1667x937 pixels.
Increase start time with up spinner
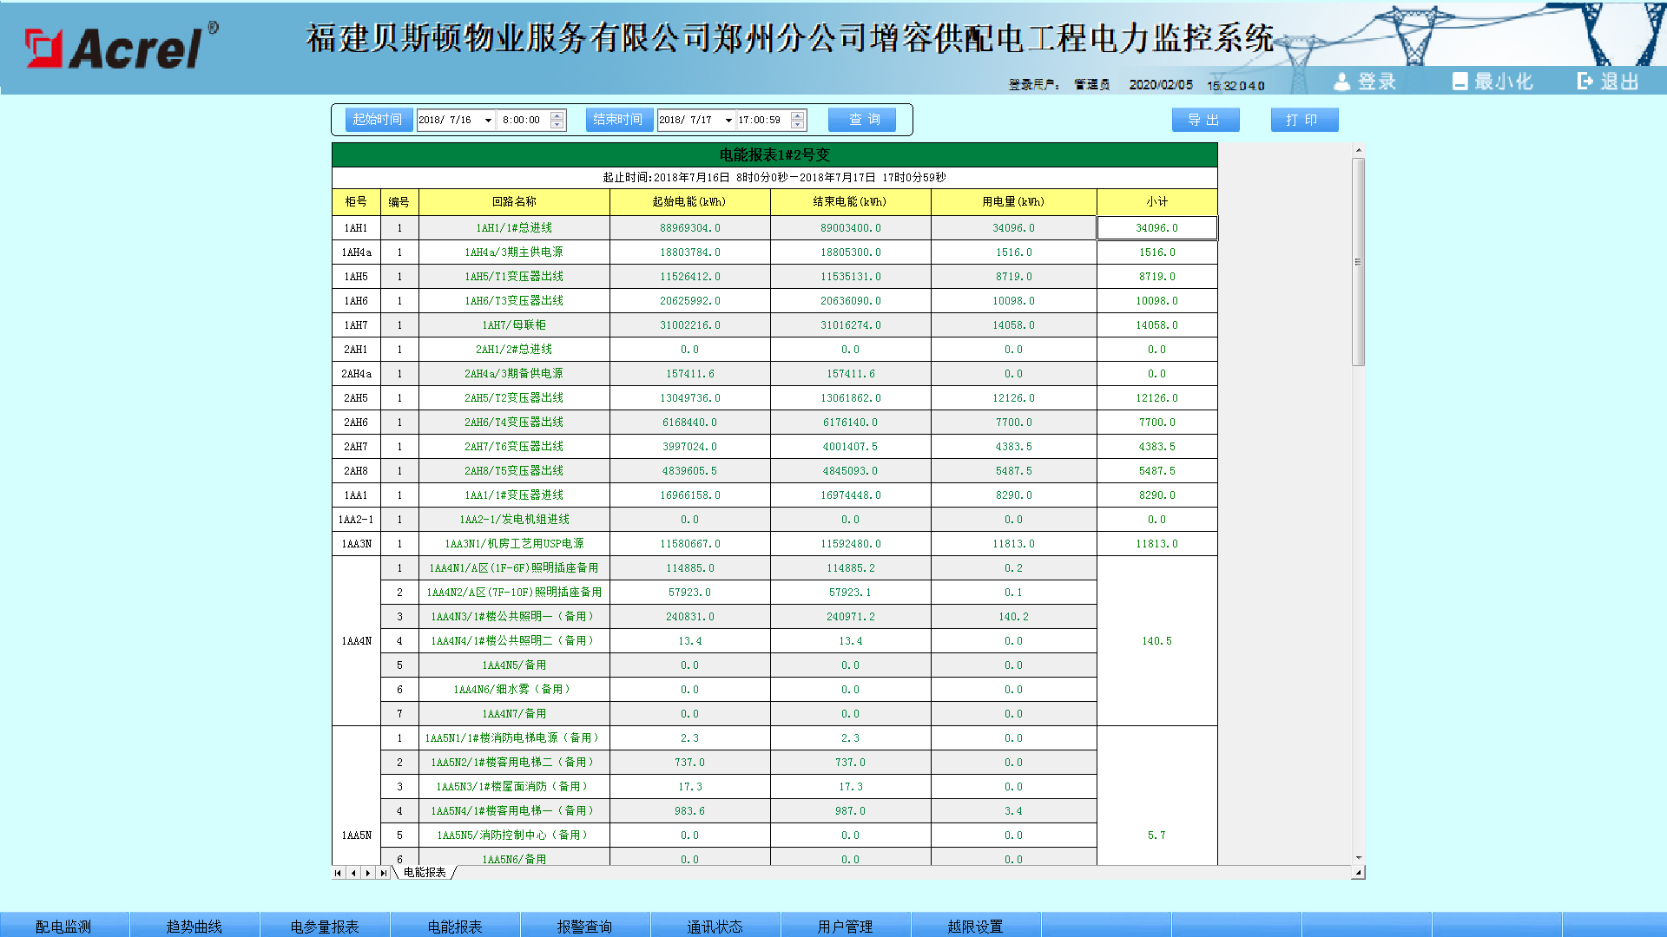557,115
